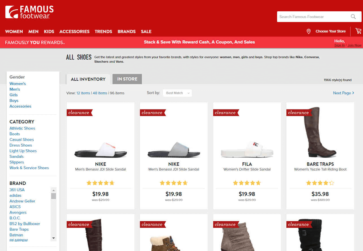Select the Sandals category

coord(16,156)
